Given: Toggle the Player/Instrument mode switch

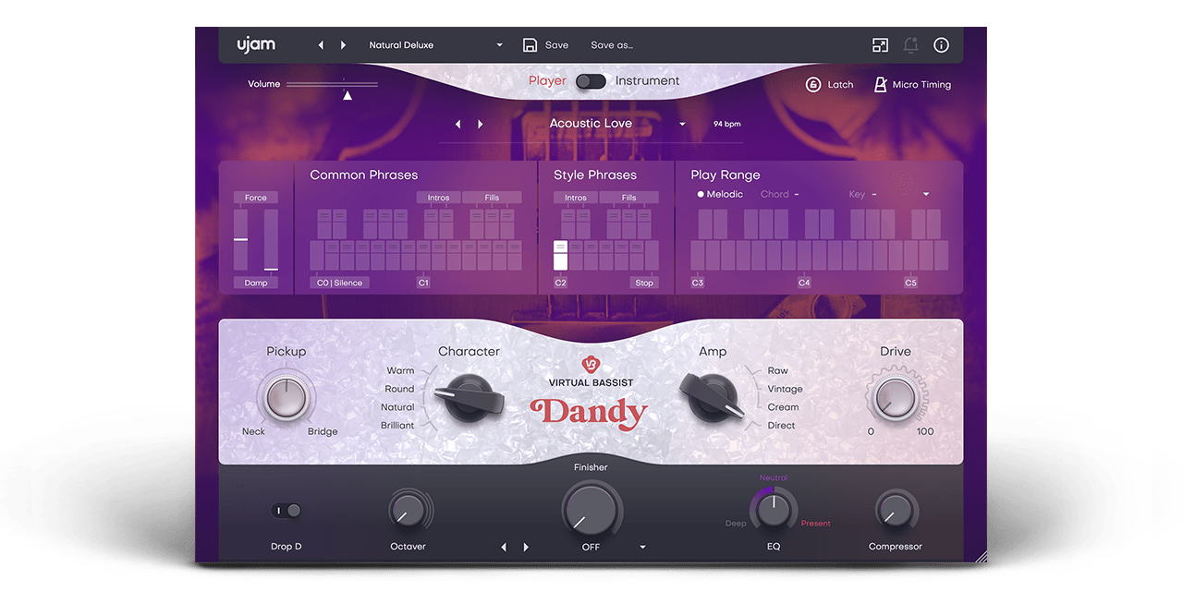Looking at the screenshot, I should [x=591, y=81].
